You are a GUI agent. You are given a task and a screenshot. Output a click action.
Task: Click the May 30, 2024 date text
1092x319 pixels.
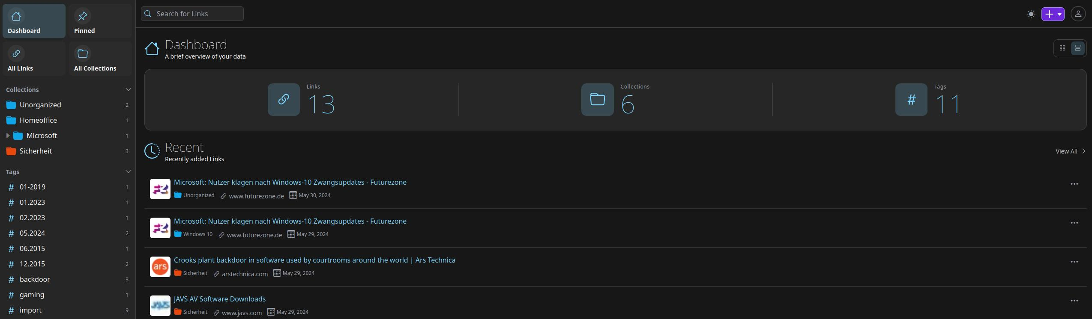[x=314, y=195]
